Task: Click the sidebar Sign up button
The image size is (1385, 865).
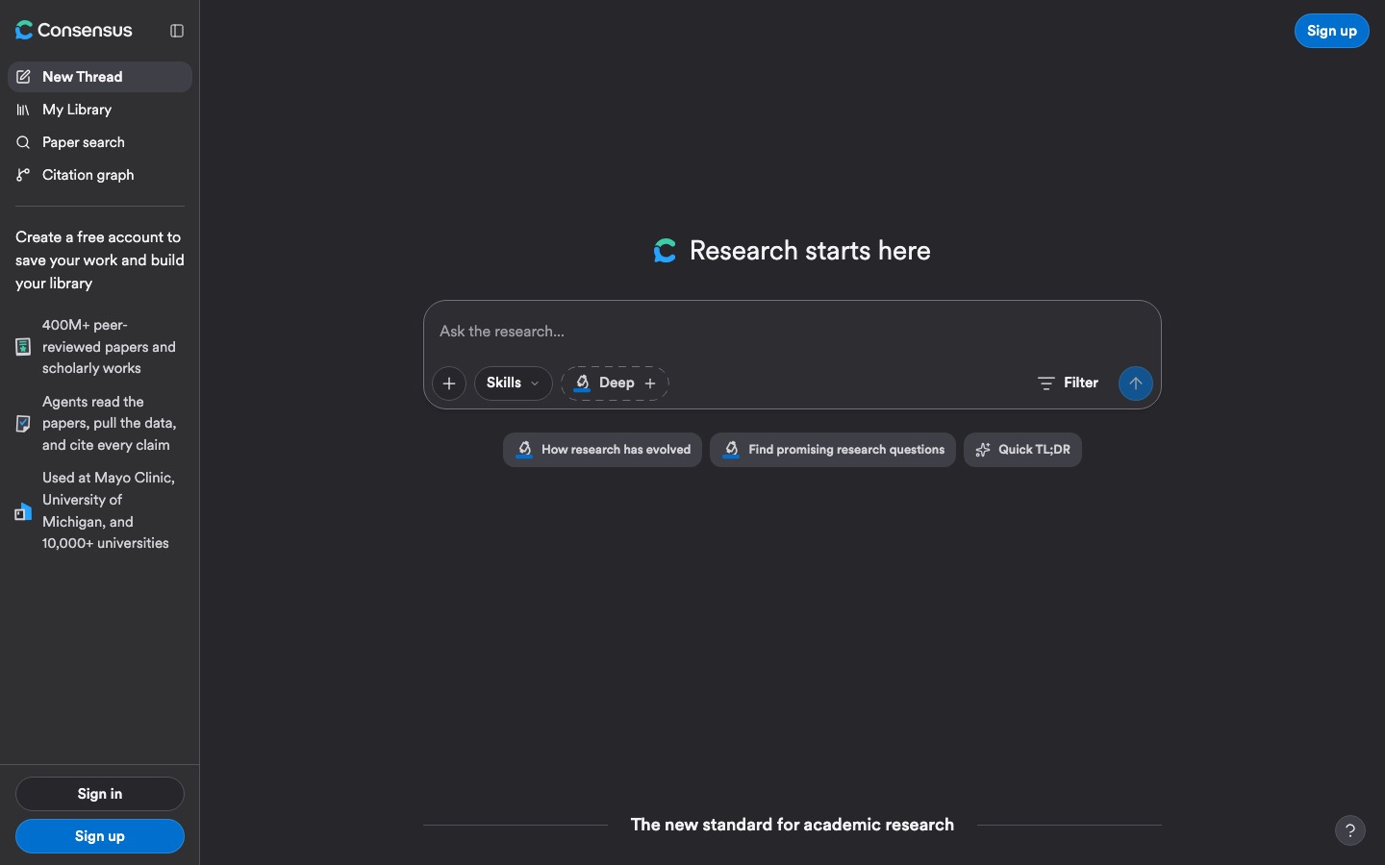Action: [x=100, y=836]
